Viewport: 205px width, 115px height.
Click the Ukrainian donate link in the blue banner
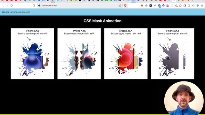[16, 12]
